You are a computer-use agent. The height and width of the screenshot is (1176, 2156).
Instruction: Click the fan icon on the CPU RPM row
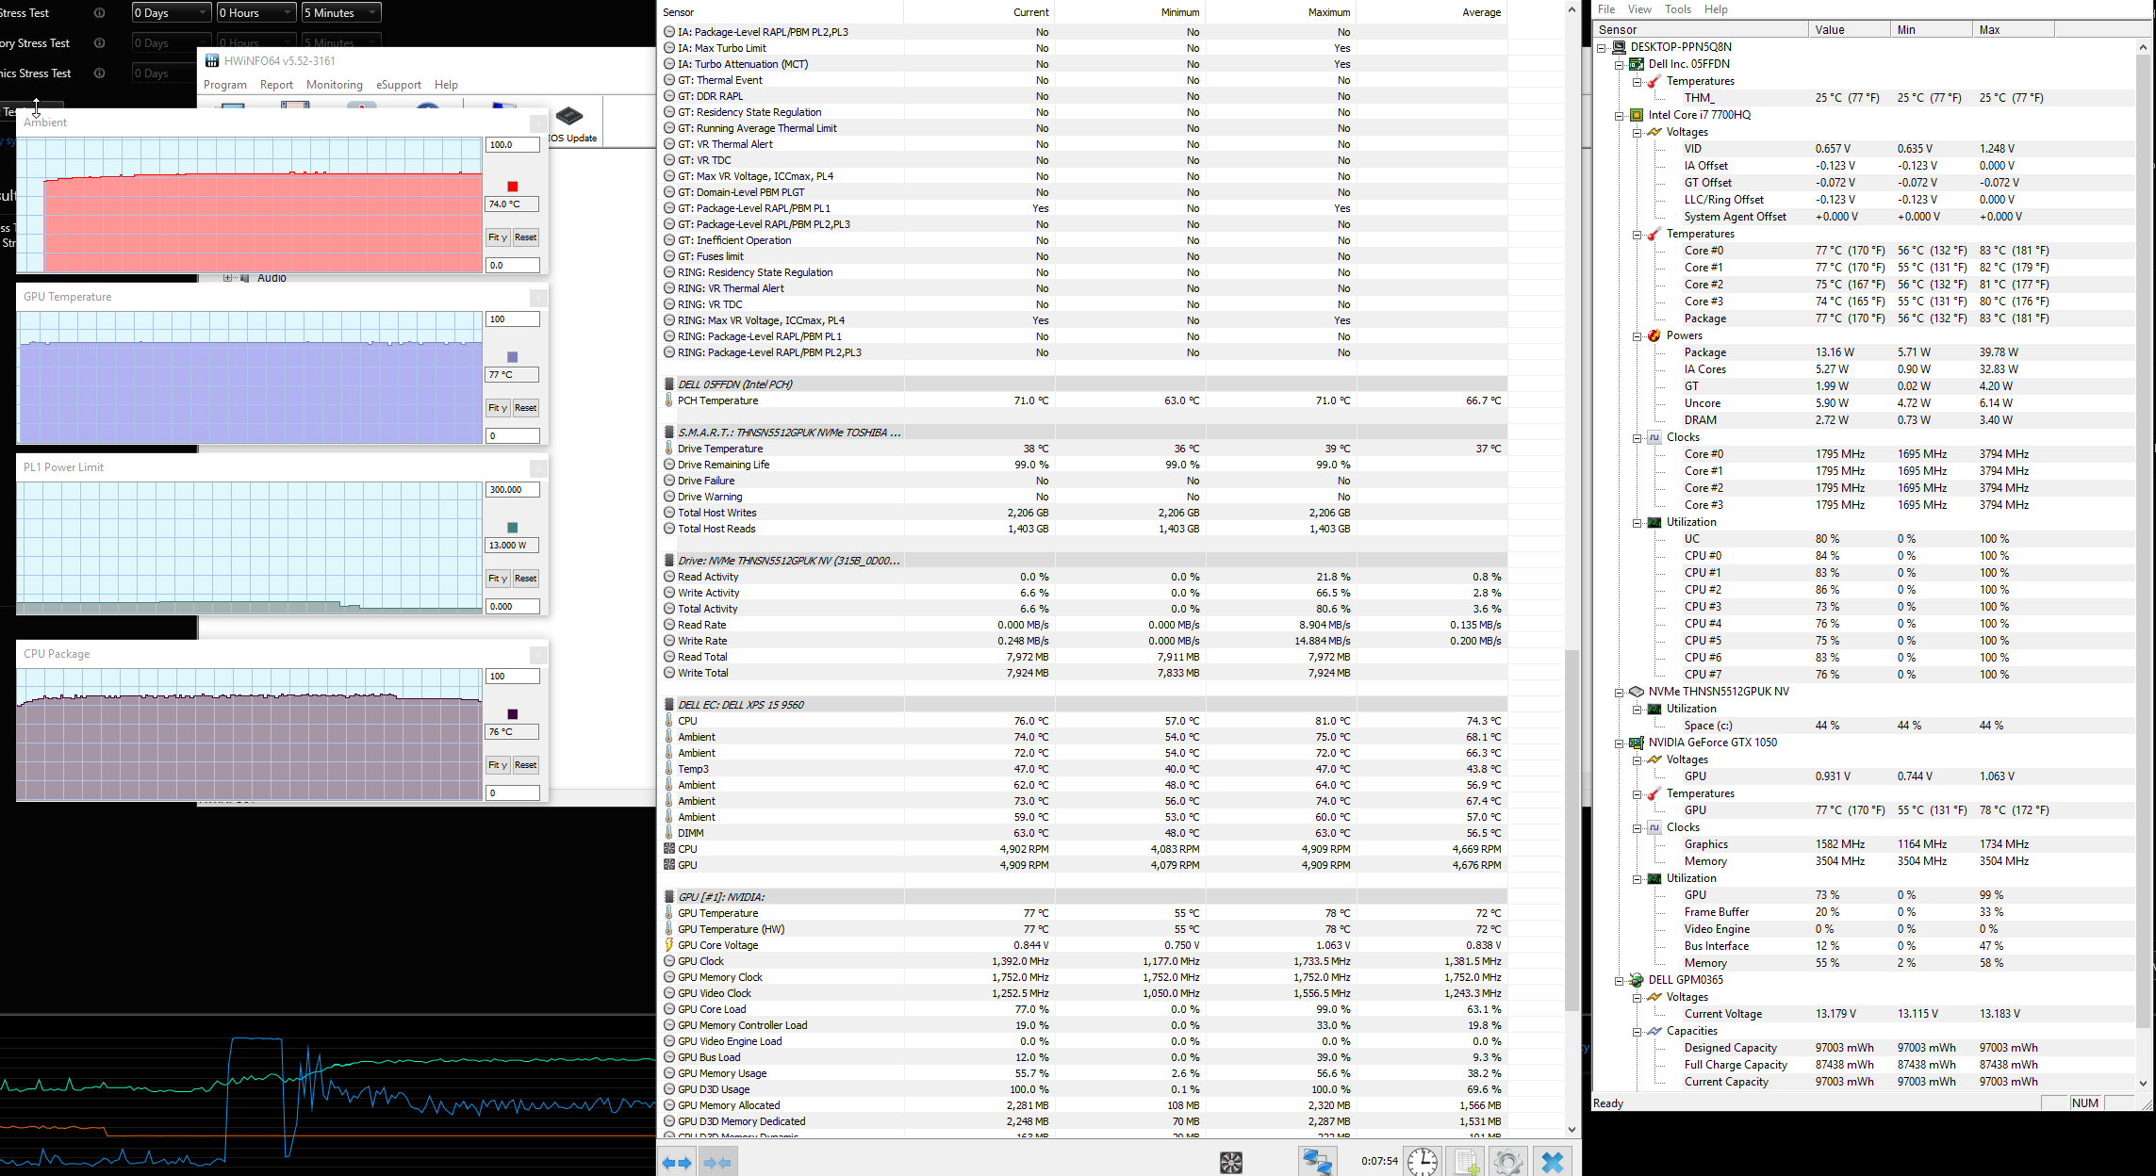click(668, 849)
